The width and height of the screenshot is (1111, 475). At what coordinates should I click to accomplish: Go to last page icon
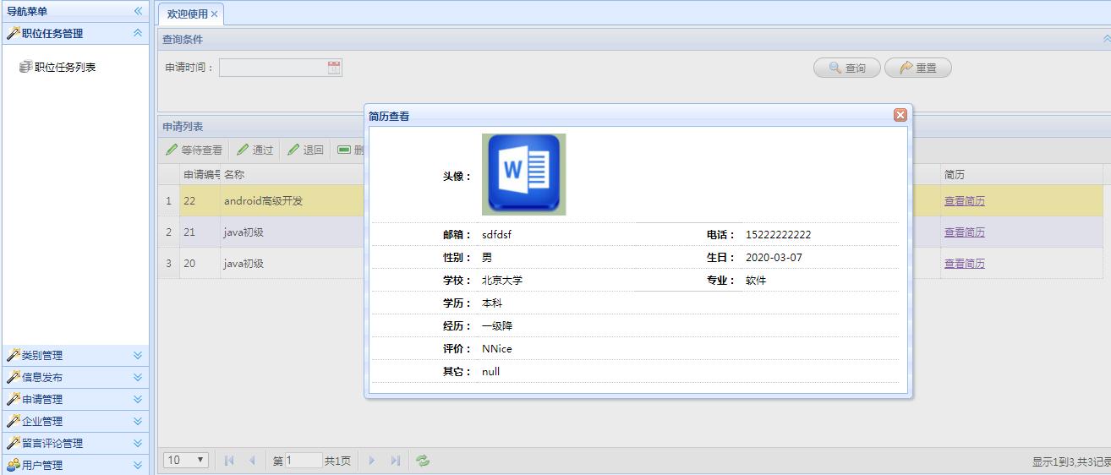(x=395, y=461)
